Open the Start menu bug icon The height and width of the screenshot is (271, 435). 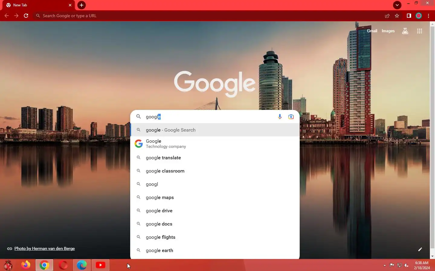click(x=8, y=265)
